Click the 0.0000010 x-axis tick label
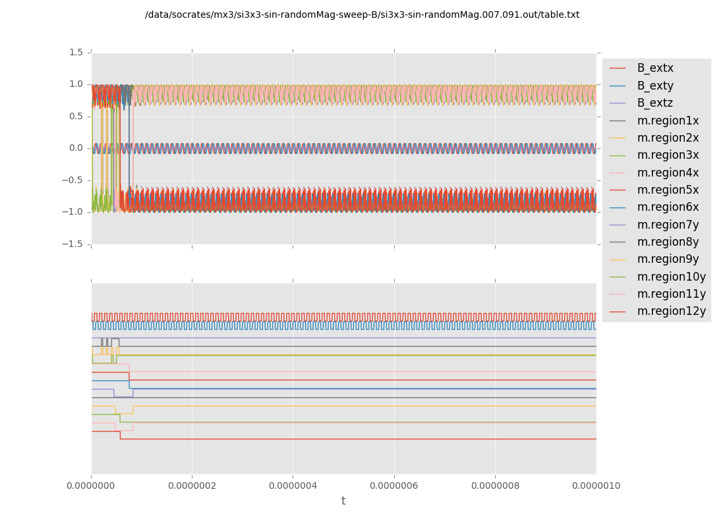The height and width of the screenshot is (527, 725). pos(596,486)
